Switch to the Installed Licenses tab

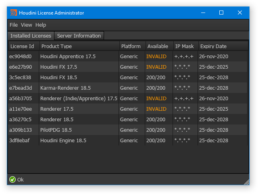[x=31, y=36]
